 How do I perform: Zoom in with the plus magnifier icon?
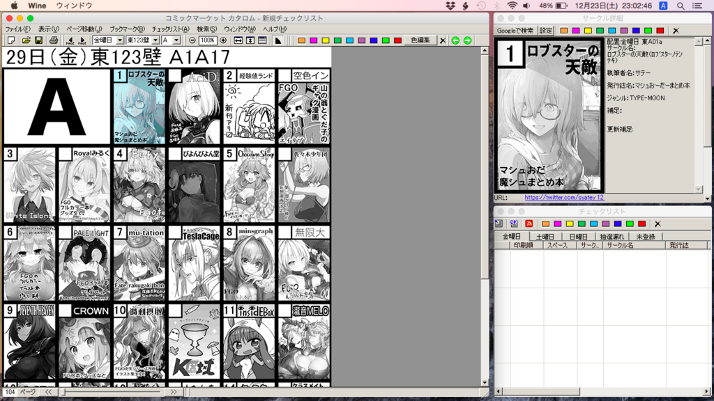tap(223, 40)
